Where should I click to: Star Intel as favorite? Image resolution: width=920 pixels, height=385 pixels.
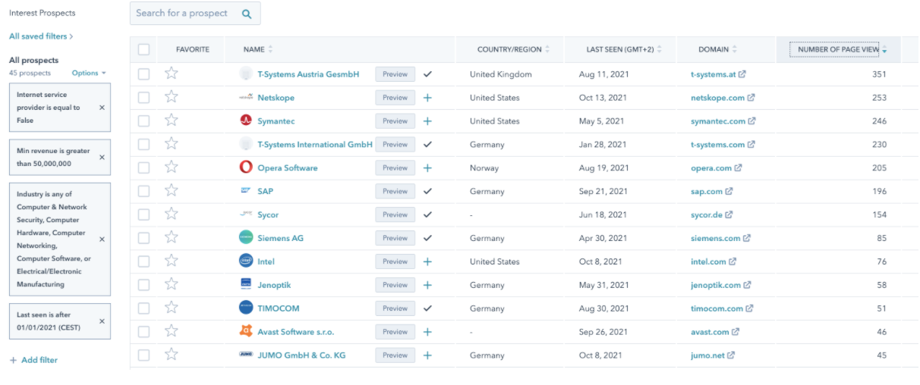click(172, 261)
